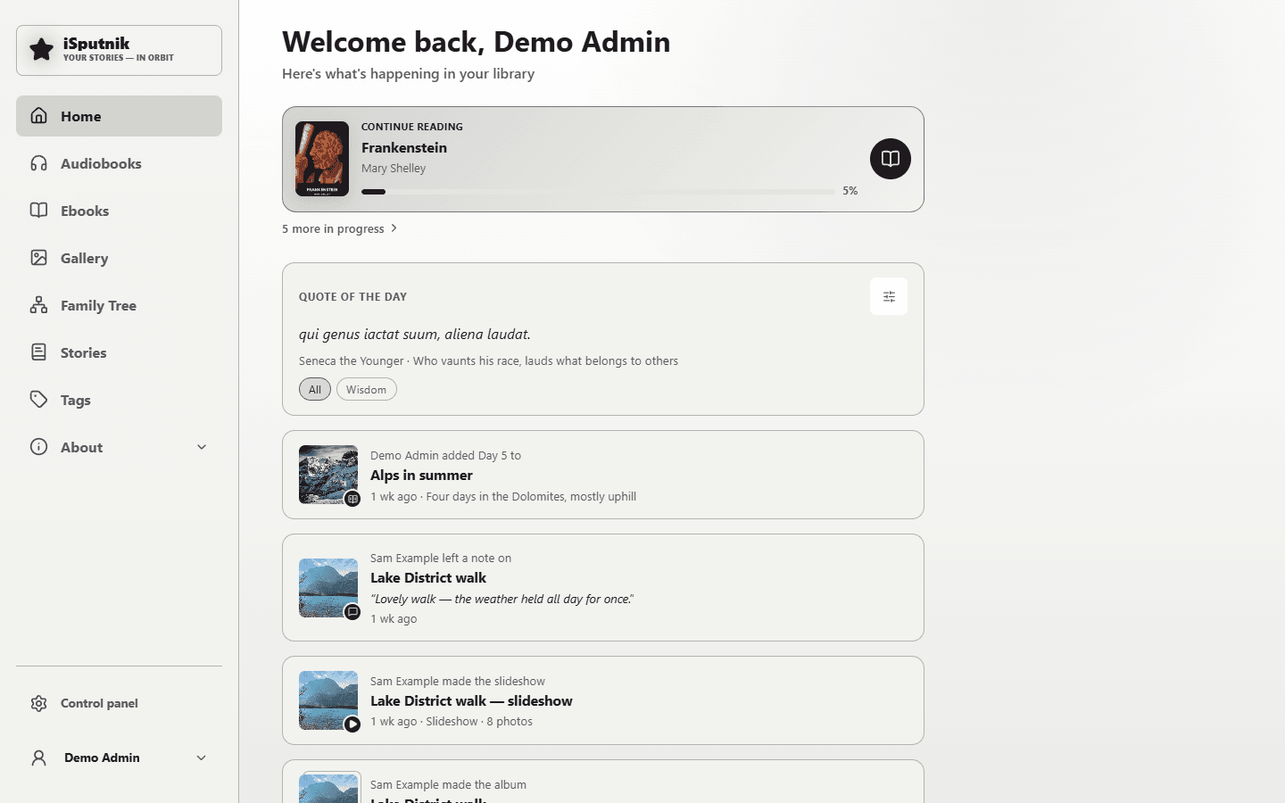Viewport: 1285px width, 803px height.
Task: Click the 5% progress label
Action: 850,191
